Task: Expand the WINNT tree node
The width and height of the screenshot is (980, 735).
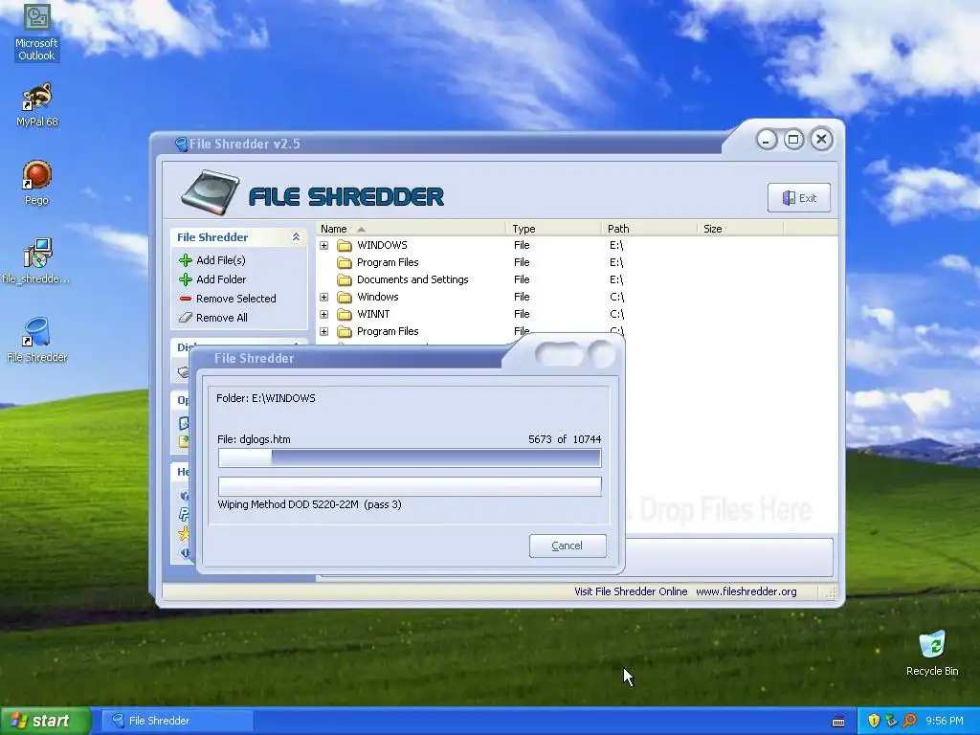Action: click(x=323, y=314)
